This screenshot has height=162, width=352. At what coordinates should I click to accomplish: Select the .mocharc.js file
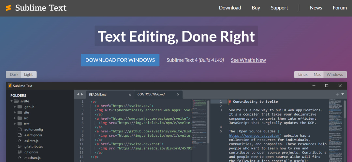coord(32,158)
